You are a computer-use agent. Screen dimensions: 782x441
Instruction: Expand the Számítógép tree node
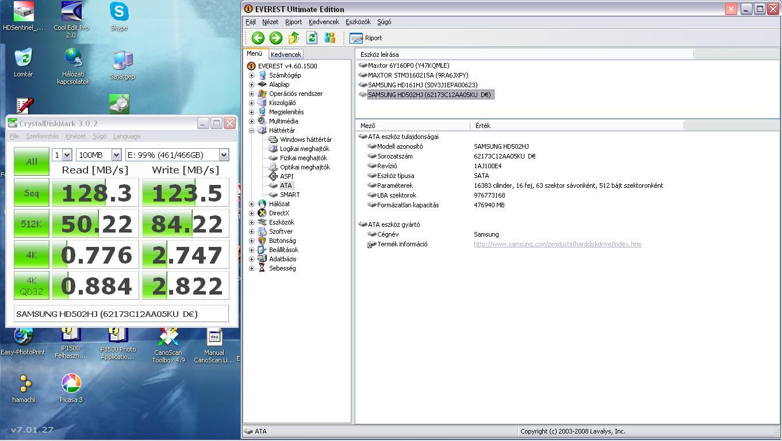pyautogui.click(x=251, y=75)
